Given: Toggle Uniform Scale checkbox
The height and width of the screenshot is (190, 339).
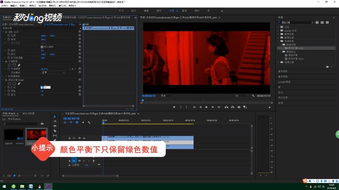Looking at the screenshot, I should tap(42, 47).
